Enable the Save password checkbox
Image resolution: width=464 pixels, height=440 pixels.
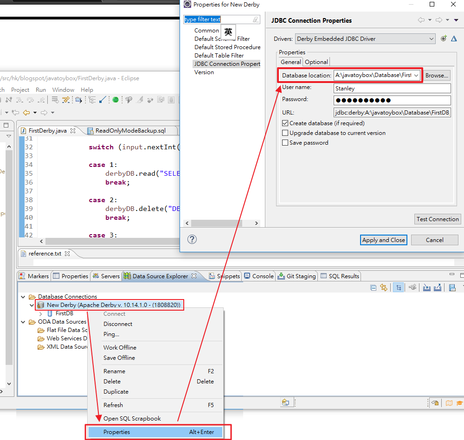[x=285, y=142]
